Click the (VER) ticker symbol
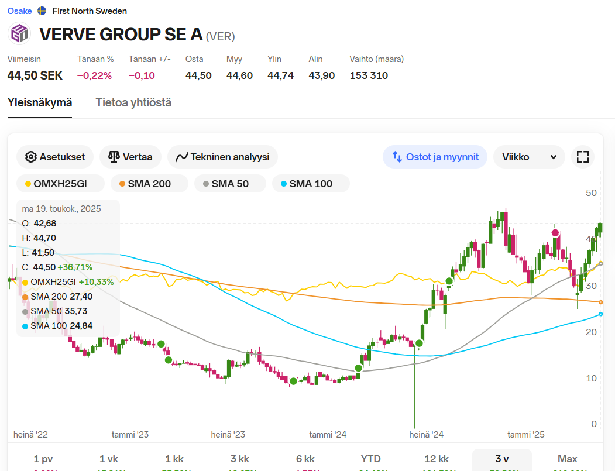Image resolution: width=615 pixels, height=471 pixels. (221, 36)
